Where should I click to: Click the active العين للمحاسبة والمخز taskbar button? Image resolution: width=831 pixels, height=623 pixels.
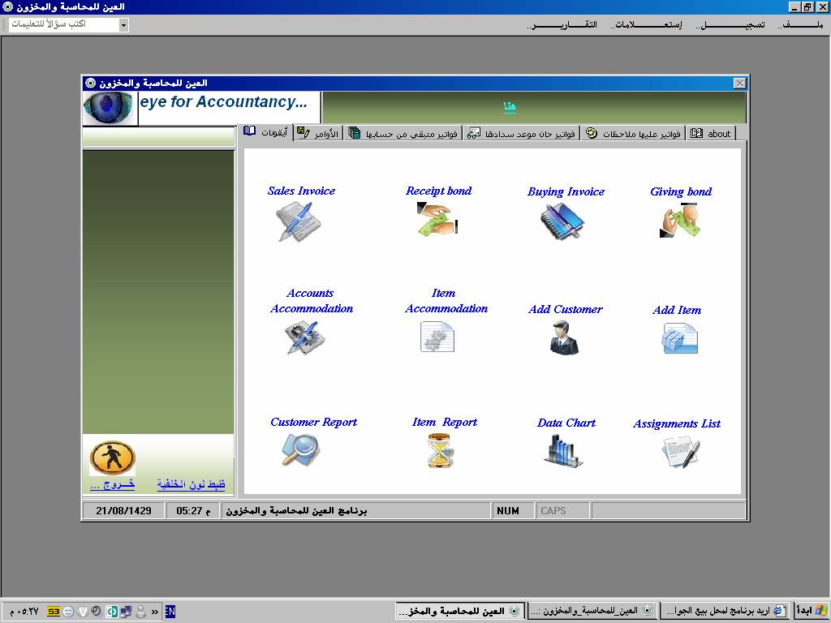[x=460, y=612]
